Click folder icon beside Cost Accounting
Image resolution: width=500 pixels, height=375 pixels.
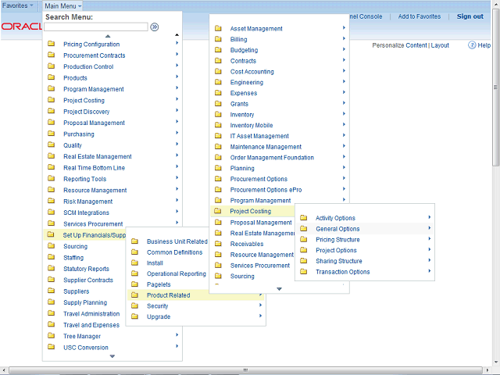click(x=218, y=71)
